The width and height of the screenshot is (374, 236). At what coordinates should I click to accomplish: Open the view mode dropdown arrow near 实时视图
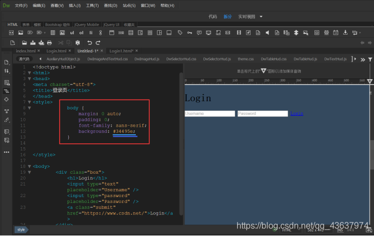[261, 16]
